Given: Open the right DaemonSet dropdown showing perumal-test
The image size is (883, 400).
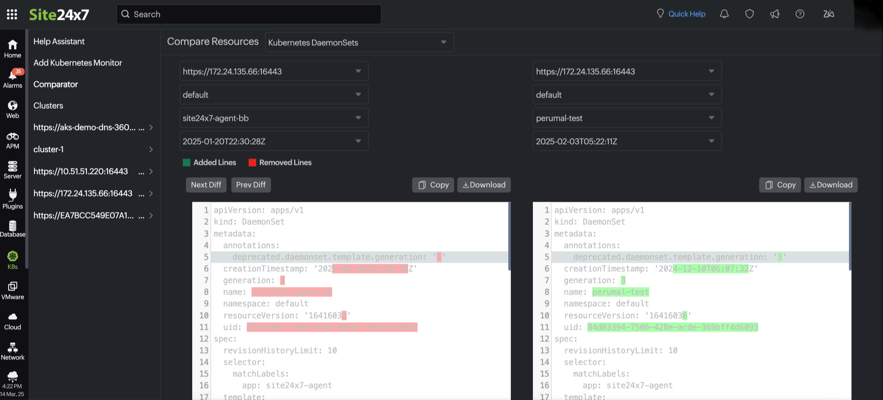Looking at the screenshot, I should tap(627, 118).
